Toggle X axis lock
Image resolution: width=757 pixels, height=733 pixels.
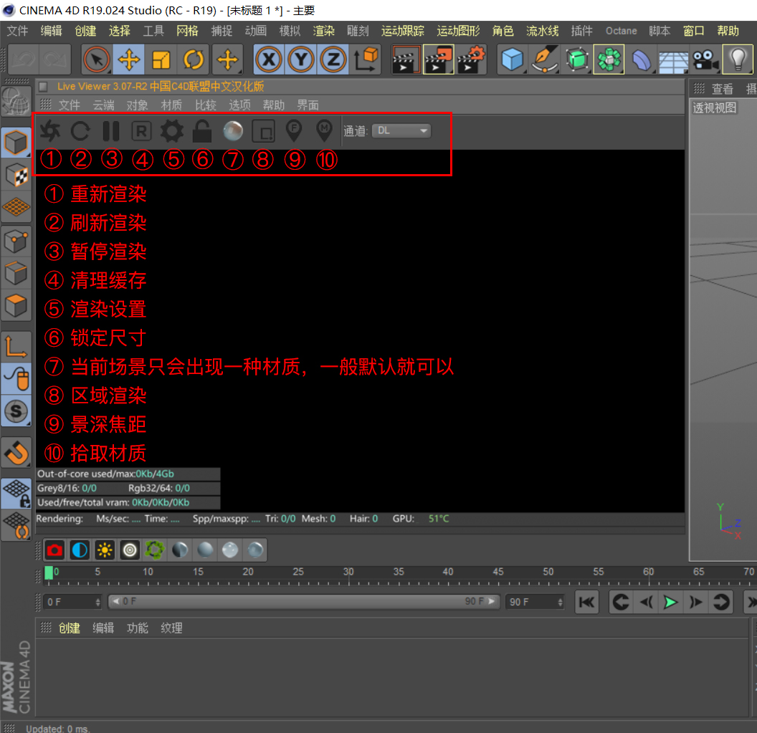point(269,60)
